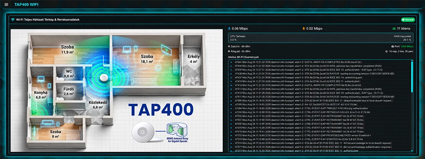425x159 pixels.
Task: Click the arrow icon of log entry 47411
Action: click(231, 97)
